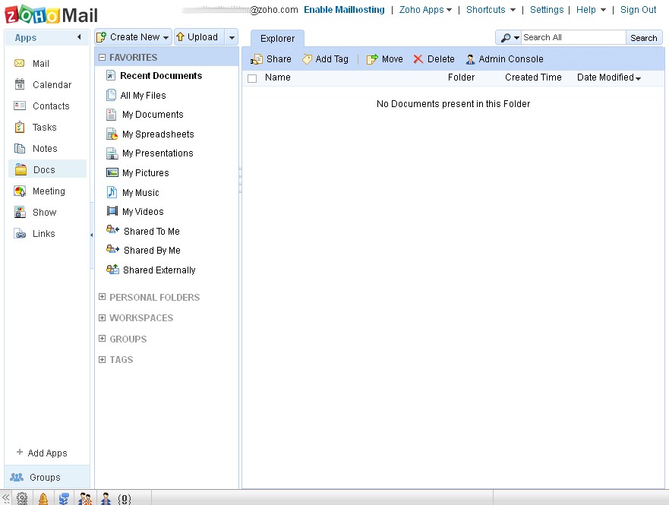Image resolution: width=669 pixels, height=505 pixels.
Task: Open the Links app icon
Action: (x=19, y=233)
